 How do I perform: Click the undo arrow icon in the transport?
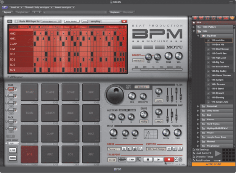(x=176, y=159)
